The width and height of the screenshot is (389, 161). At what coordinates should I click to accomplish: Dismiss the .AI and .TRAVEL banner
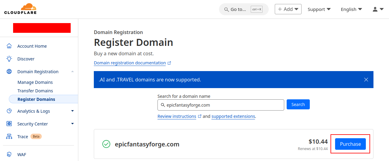point(366,80)
